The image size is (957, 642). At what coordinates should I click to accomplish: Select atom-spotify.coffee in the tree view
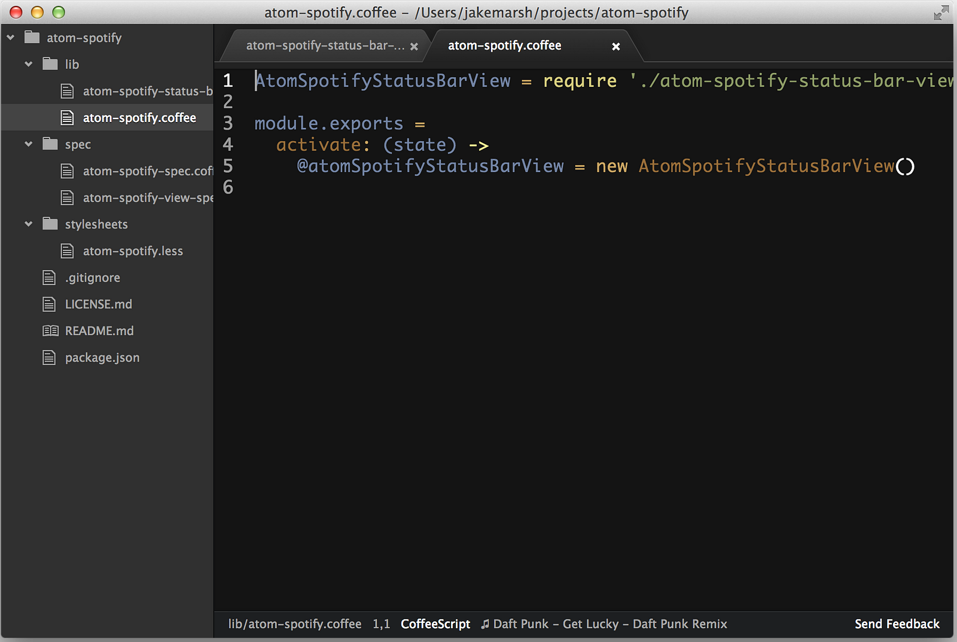click(139, 118)
